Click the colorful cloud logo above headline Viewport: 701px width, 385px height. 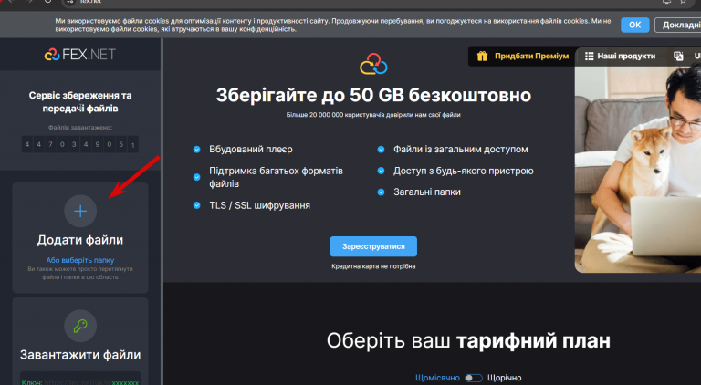point(373,64)
